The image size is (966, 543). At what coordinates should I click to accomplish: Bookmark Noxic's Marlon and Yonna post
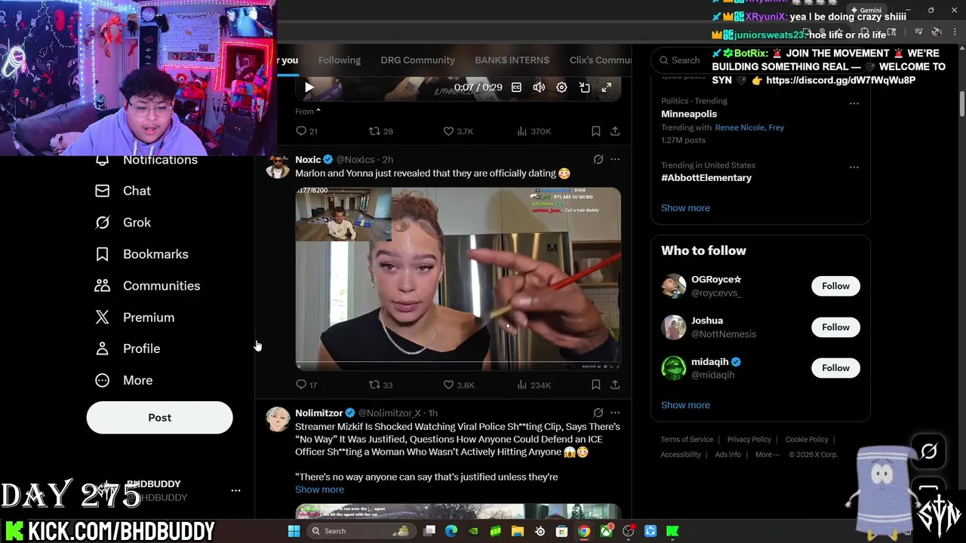(595, 385)
